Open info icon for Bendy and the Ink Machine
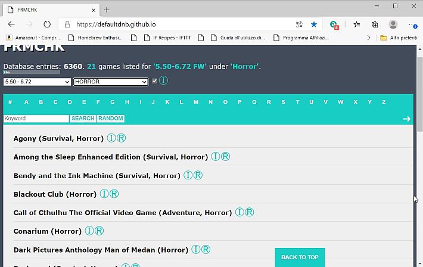Screen dimensions: 423x267 point(188,175)
